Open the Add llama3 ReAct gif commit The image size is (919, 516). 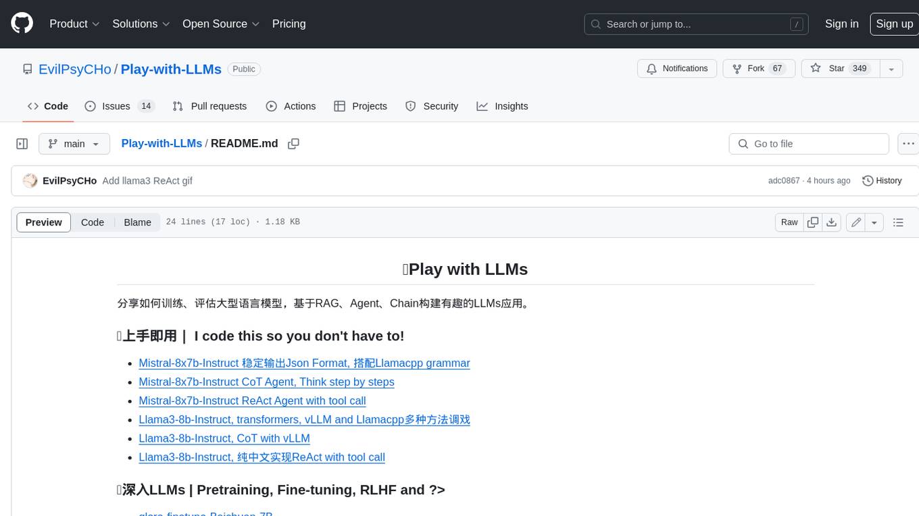pos(147,181)
